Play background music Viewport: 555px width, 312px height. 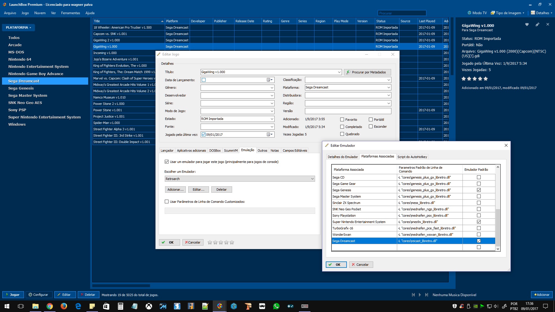tap(420, 295)
